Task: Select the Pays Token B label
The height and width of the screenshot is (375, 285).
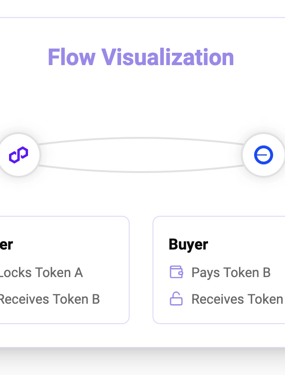Action: coord(231,272)
